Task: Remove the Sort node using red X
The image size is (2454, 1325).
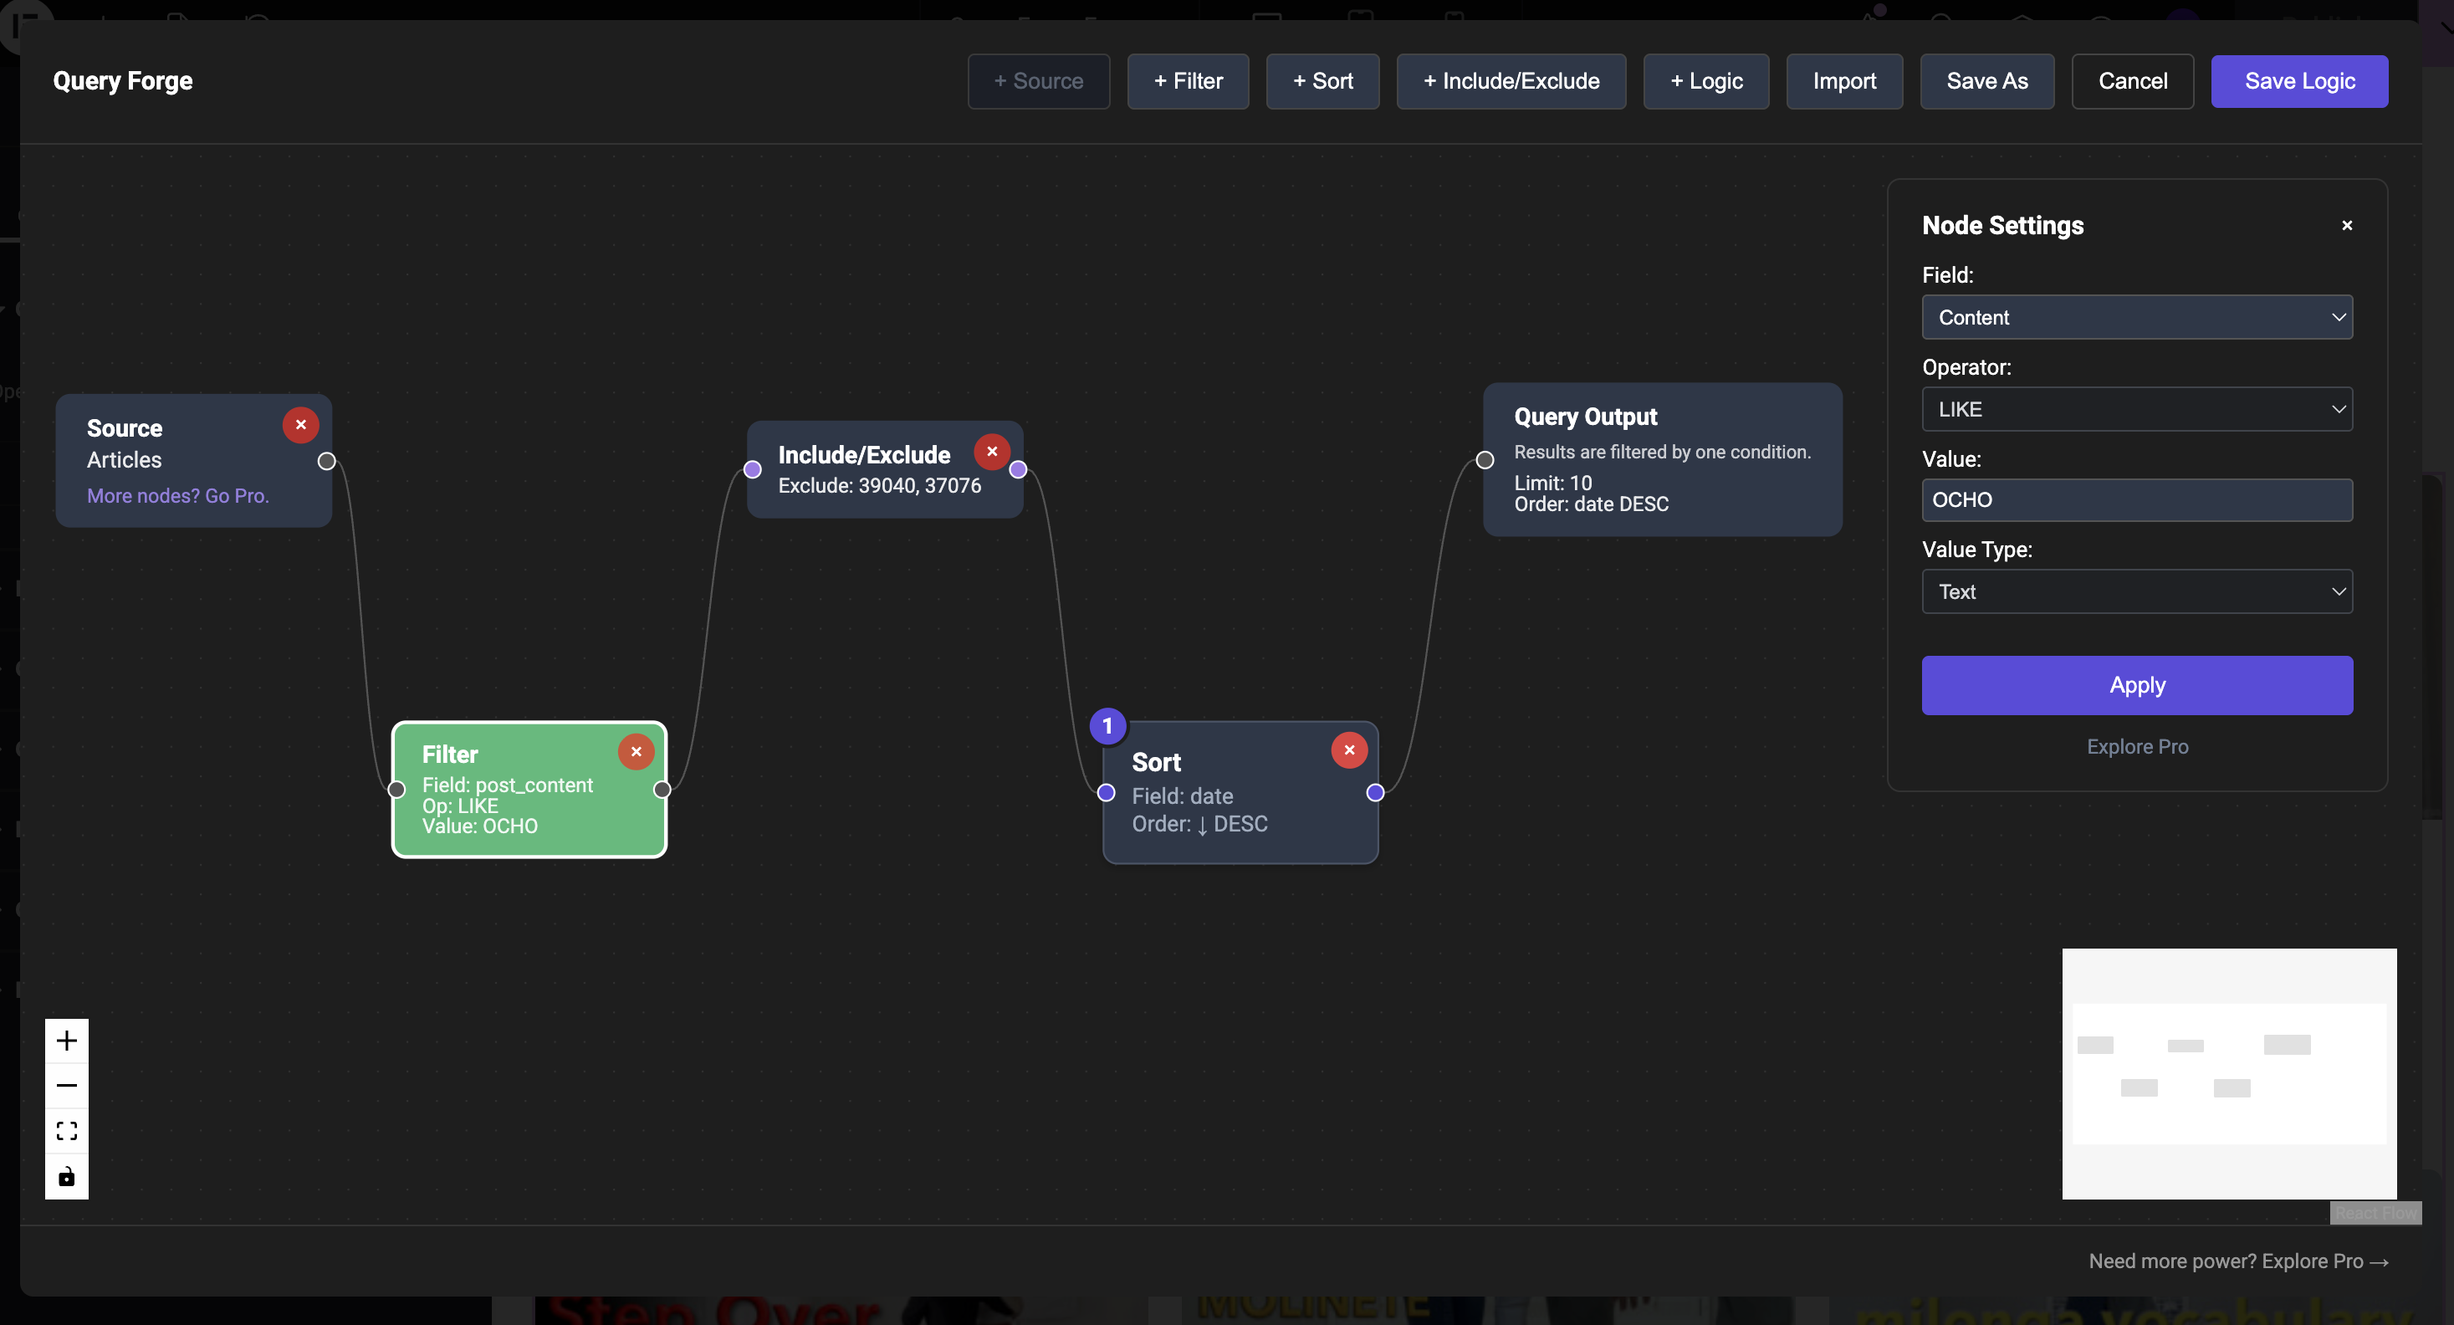Action: [1349, 749]
